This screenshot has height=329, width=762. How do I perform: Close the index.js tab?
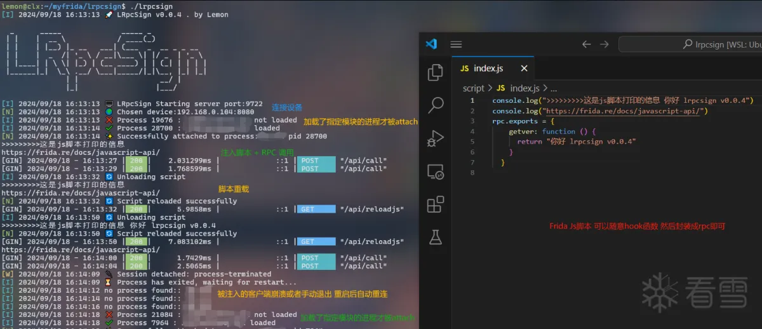[x=524, y=69]
